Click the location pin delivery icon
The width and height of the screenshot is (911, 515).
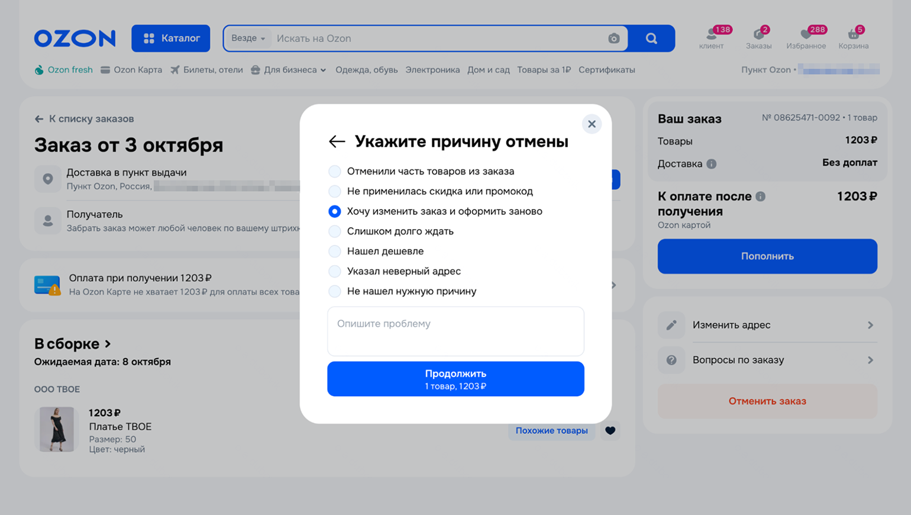click(x=48, y=179)
